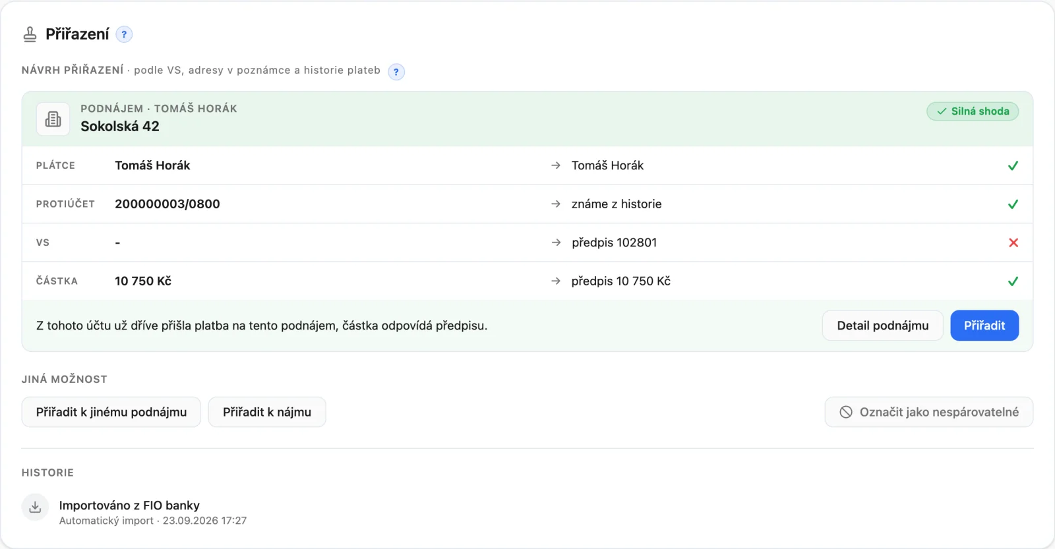Screen dimensions: 1055x549
Task: Click the import download icon in Historie
Action: click(35, 507)
